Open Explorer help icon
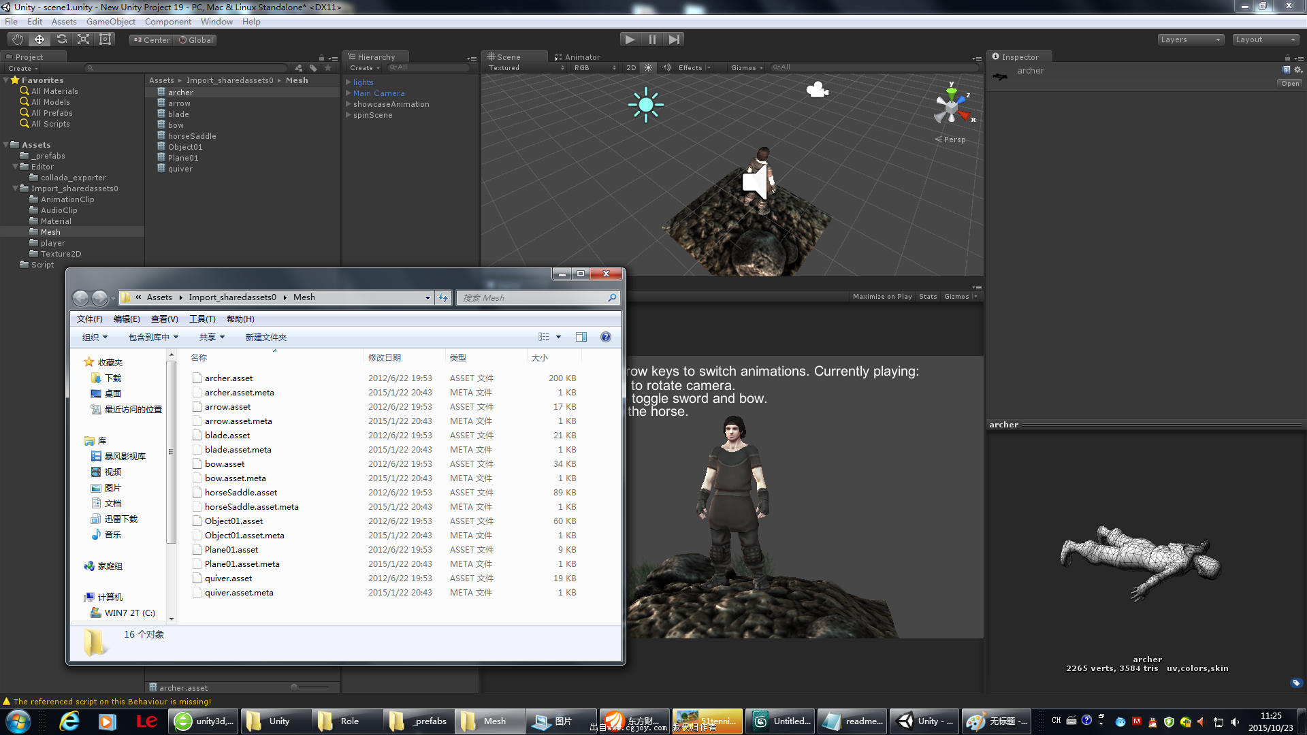This screenshot has height=735, width=1307. point(606,337)
